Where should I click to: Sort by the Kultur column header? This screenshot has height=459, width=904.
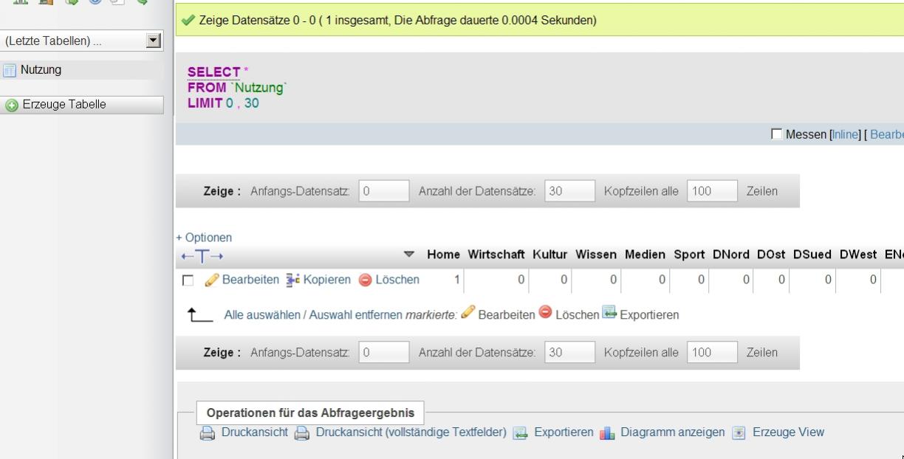click(x=549, y=255)
